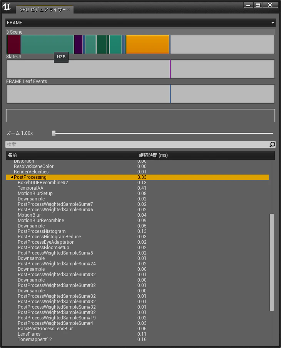Sort by the 名前 column header
Viewport: 281px width, 348px height.
tap(71, 155)
